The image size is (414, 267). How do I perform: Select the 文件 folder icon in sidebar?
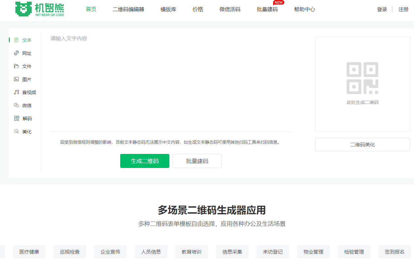click(16, 66)
